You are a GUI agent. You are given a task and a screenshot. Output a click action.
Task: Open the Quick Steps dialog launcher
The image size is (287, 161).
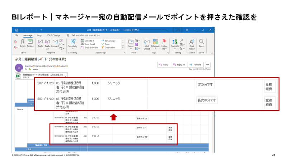tap(124, 53)
